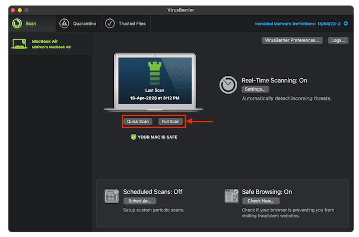Screen dimensions: 359x237
Task: Click the Quarantine warning triangle icon
Action: (x=64, y=24)
